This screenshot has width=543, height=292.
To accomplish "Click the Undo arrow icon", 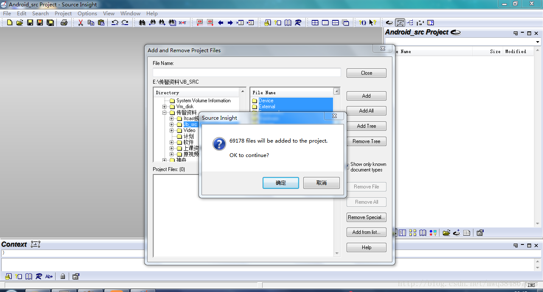I will point(115,22).
